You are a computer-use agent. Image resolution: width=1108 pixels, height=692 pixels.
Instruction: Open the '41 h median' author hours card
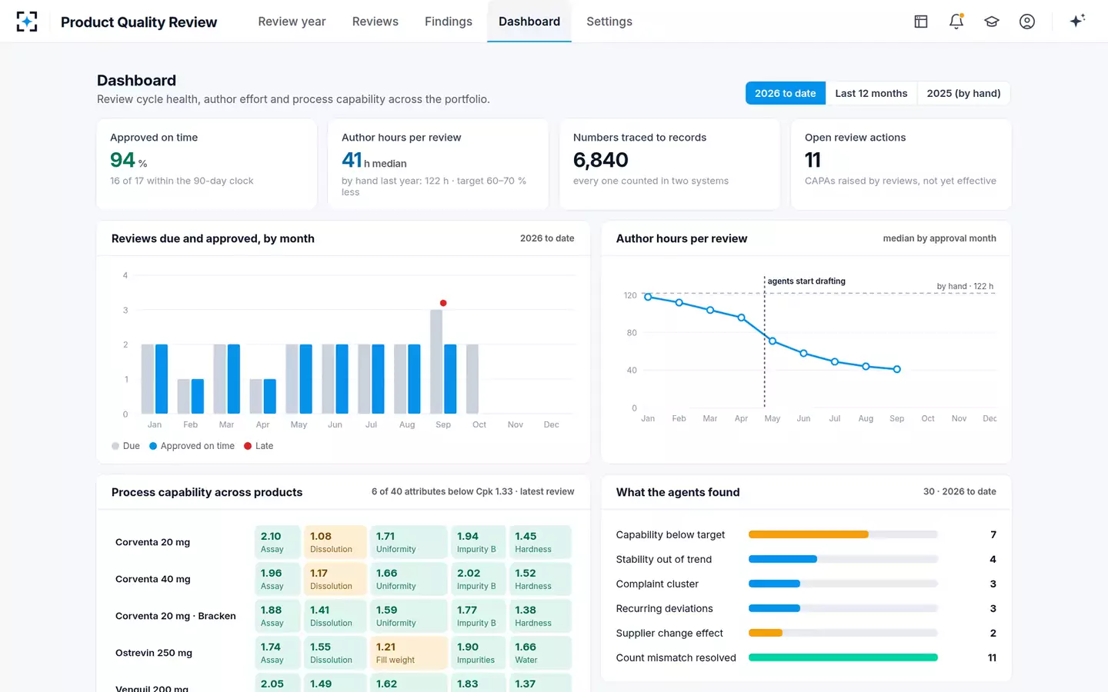439,164
